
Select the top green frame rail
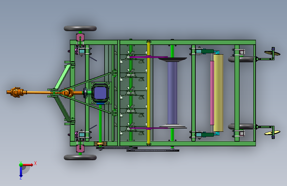point(163,42)
